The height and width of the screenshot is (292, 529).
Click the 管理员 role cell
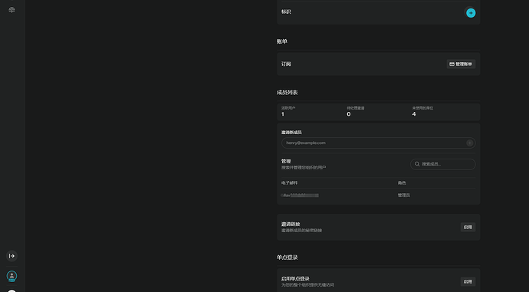pyautogui.click(x=403, y=195)
